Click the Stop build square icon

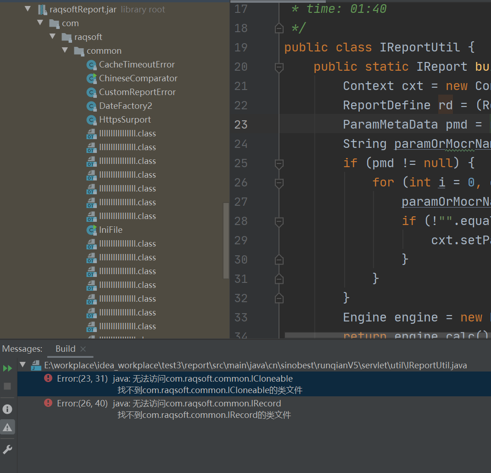point(7,386)
